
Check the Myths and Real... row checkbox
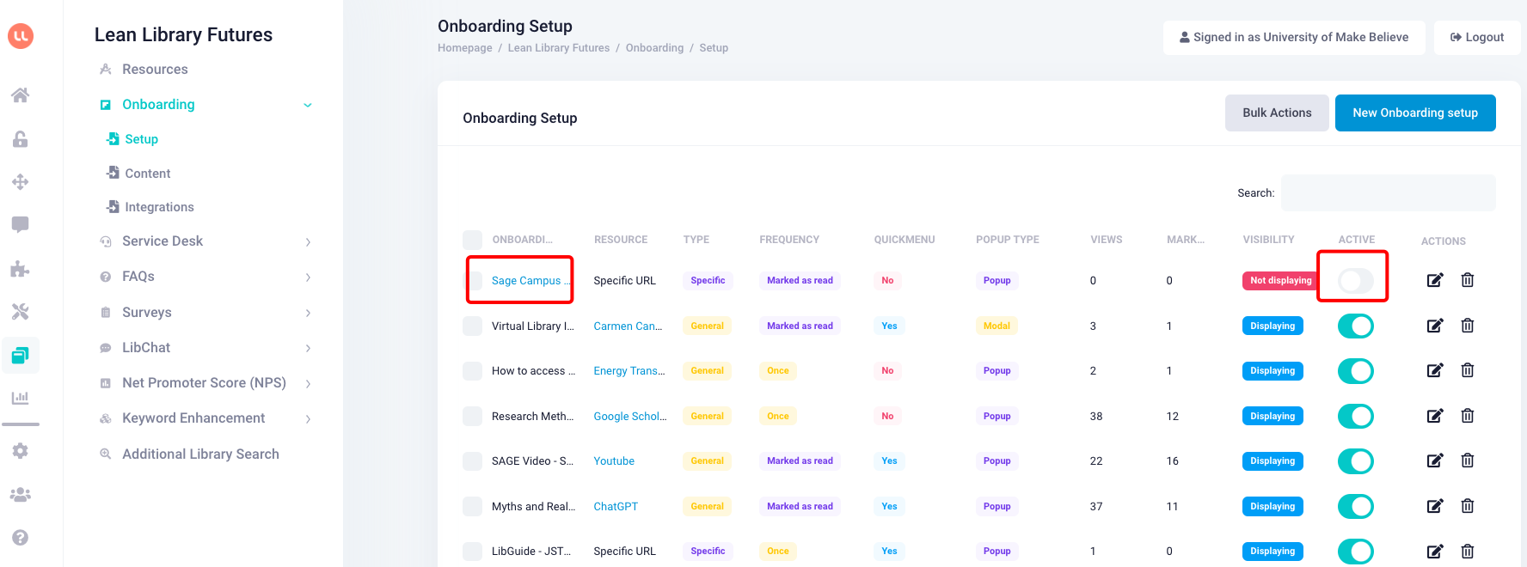(x=472, y=506)
